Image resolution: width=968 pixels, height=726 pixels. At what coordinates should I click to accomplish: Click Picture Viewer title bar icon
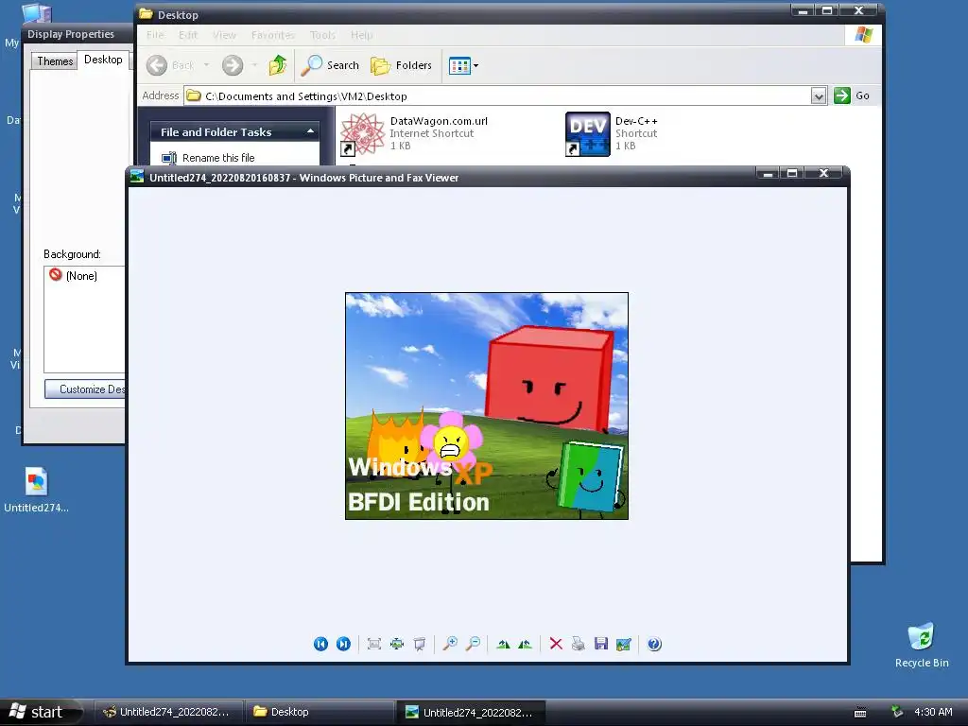point(137,177)
